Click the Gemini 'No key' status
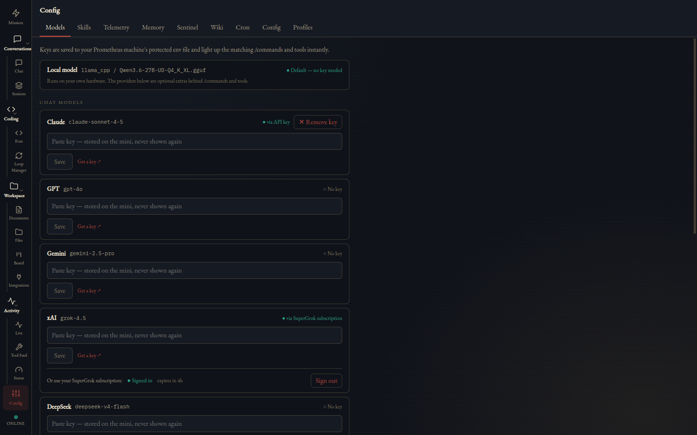The width and height of the screenshot is (697, 435). tap(333, 254)
